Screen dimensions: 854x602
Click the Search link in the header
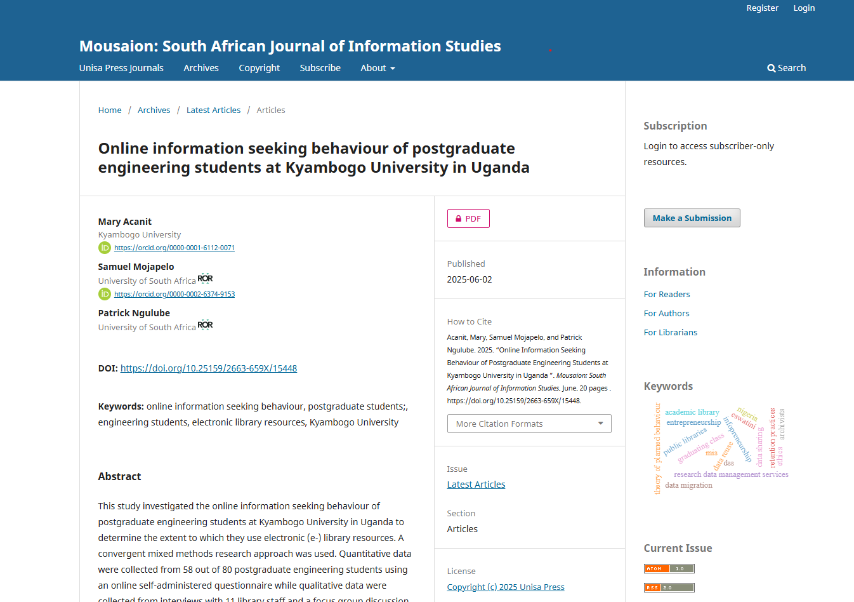tap(786, 68)
